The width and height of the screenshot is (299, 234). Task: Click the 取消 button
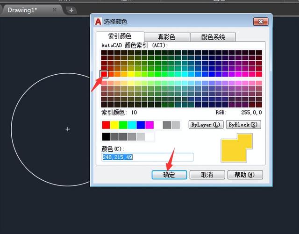(x=207, y=175)
